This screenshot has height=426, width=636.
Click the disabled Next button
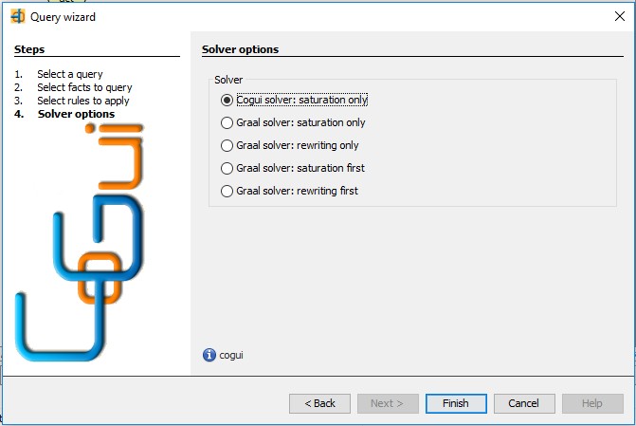pos(388,403)
